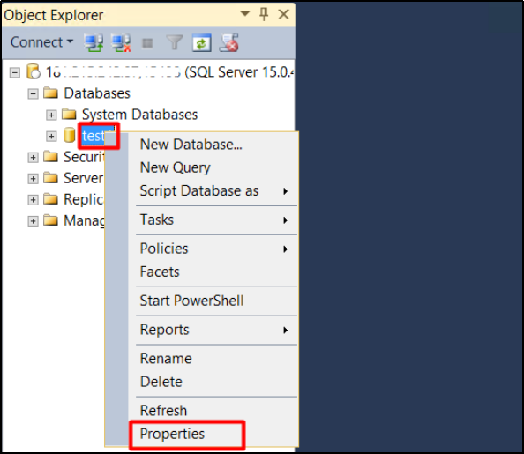Select the System Databases tree item
This screenshot has height=454, width=524.
pyautogui.click(x=139, y=115)
